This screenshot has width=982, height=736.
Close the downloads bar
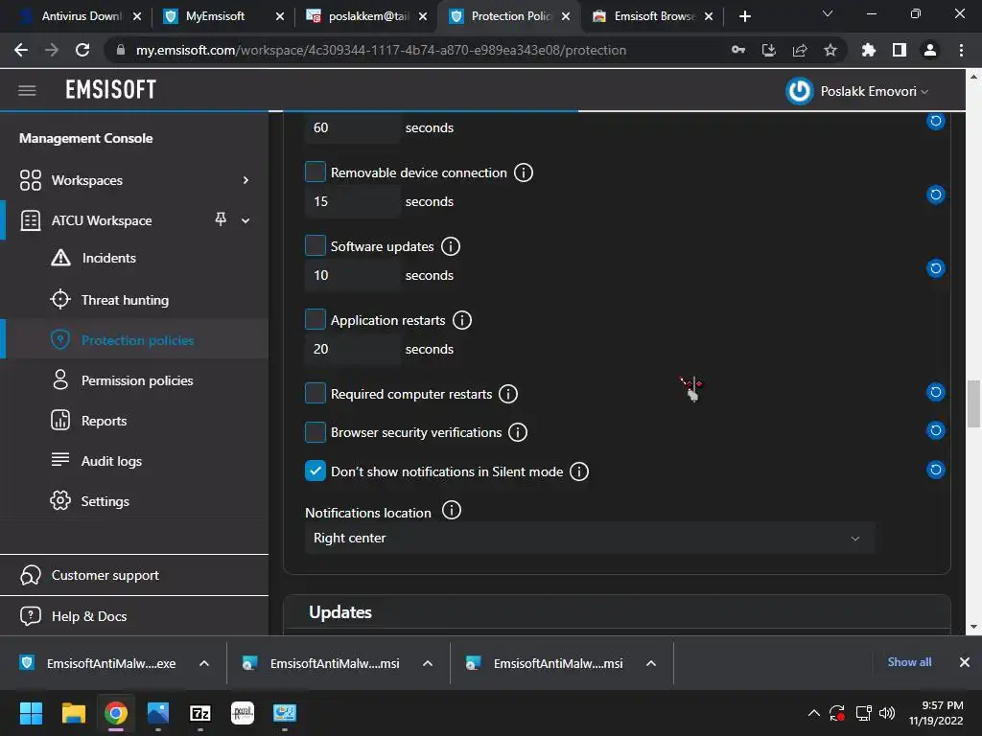tap(965, 662)
